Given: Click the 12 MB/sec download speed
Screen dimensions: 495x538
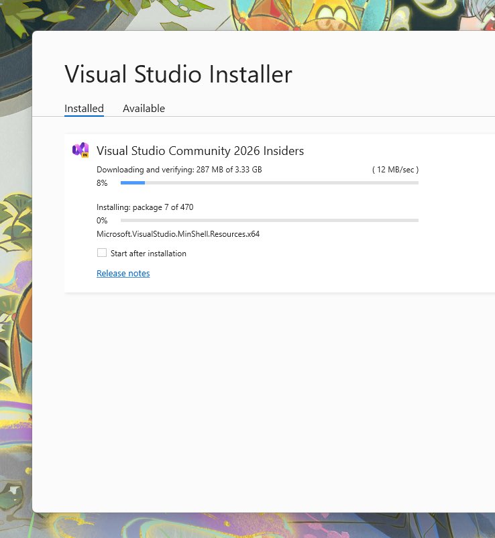Looking at the screenshot, I should click(x=396, y=170).
